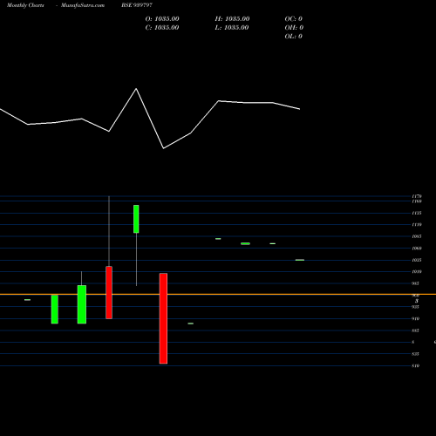Select the high value 'H: 1035.00'
Screen dimensions: 436x436
[x=232, y=19]
